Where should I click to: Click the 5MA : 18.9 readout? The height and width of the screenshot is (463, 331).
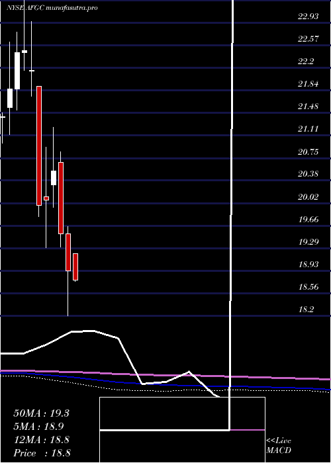coord(38,427)
